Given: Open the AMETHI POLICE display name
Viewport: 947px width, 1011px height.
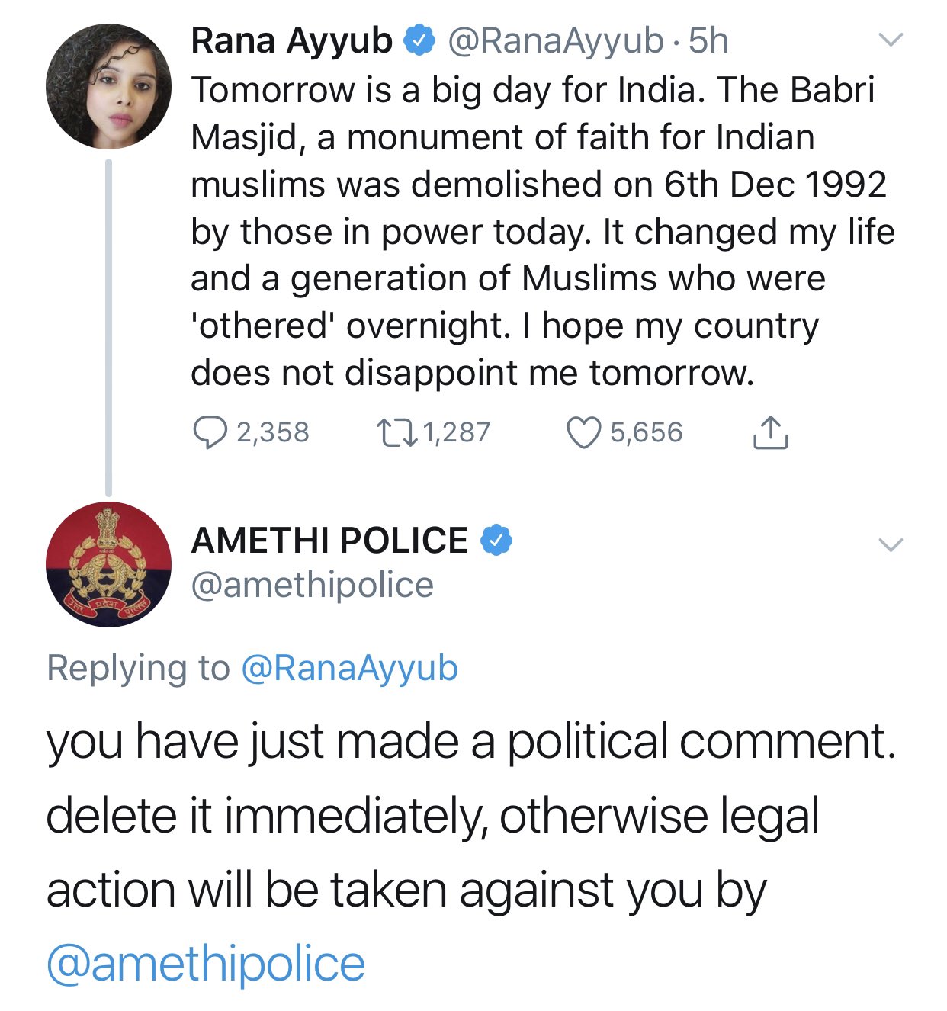Looking at the screenshot, I should point(329,541).
